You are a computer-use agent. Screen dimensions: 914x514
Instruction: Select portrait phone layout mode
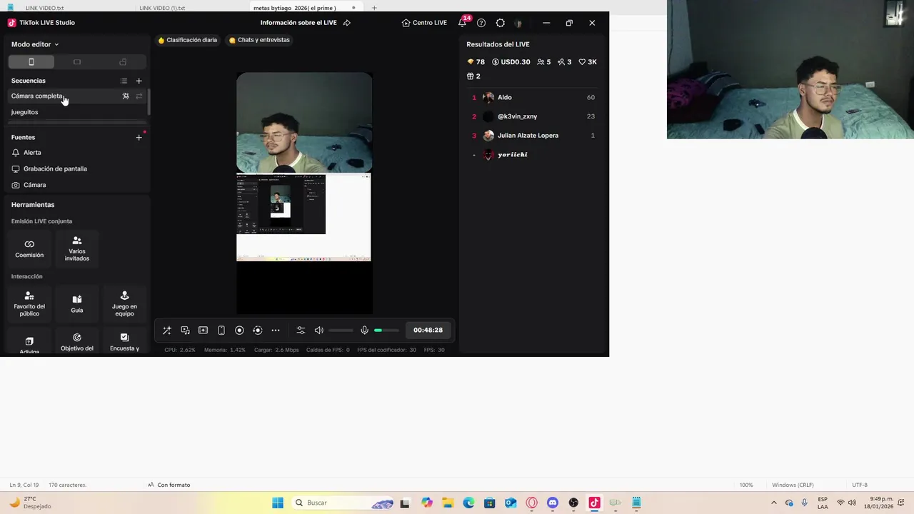coord(31,62)
